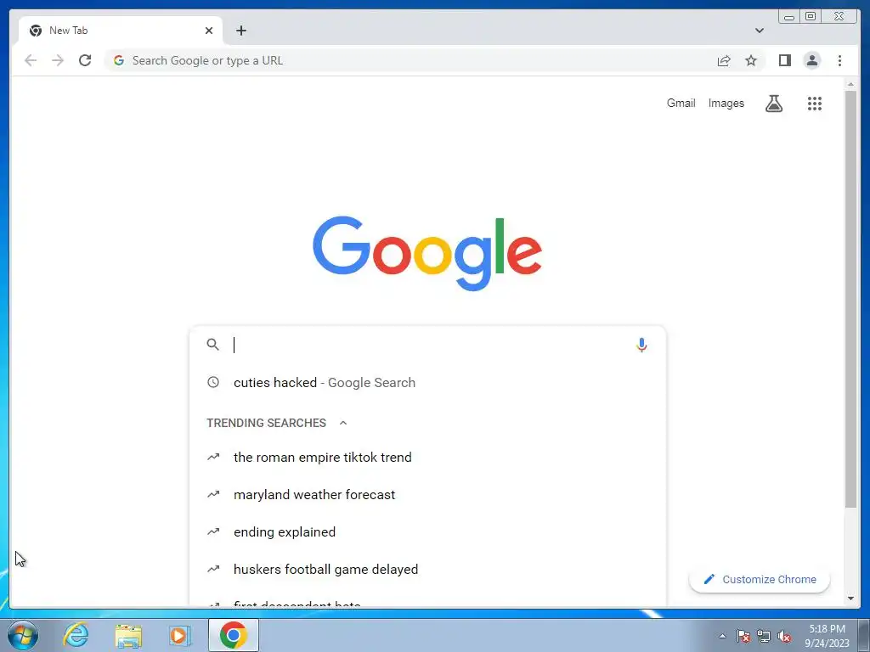Bookmark this tab with the star icon

(x=751, y=60)
